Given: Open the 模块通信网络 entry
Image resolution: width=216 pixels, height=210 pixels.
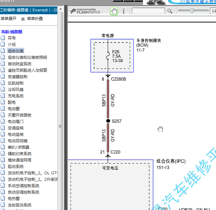Looking at the screenshot, I should coord(20,160).
